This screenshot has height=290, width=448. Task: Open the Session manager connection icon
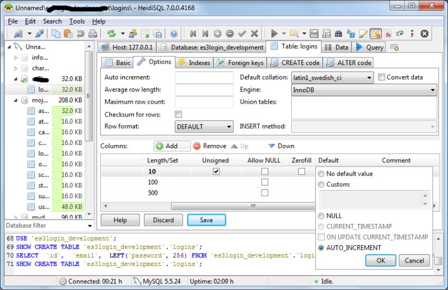coord(18,34)
